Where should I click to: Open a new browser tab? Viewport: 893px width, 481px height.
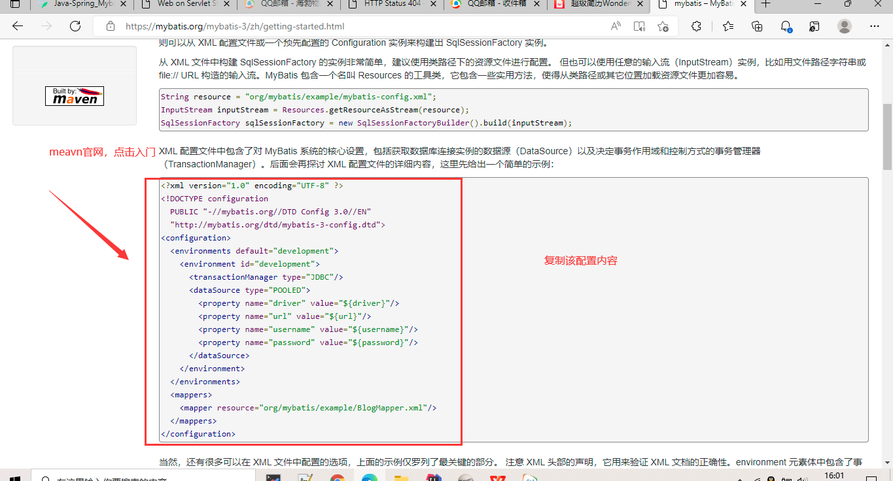coord(765,4)
